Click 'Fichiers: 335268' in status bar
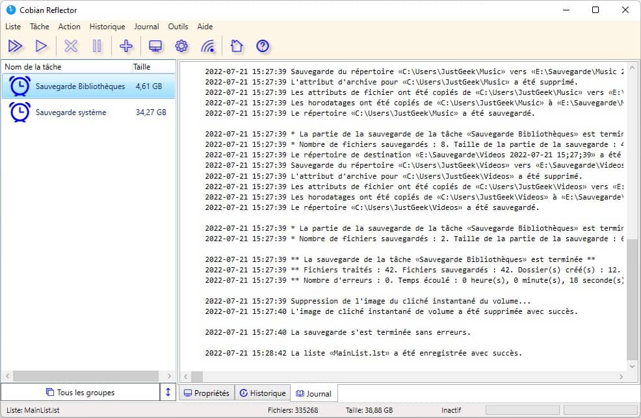 (293, 410)
